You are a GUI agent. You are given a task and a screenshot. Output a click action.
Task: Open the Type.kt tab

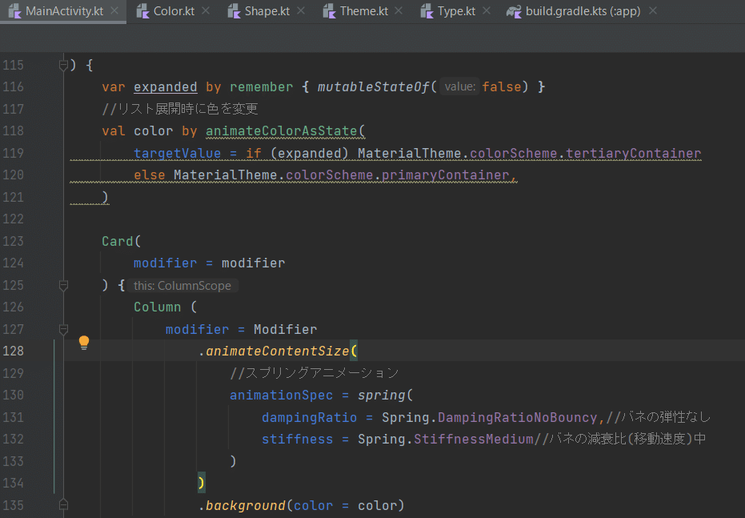455,11
